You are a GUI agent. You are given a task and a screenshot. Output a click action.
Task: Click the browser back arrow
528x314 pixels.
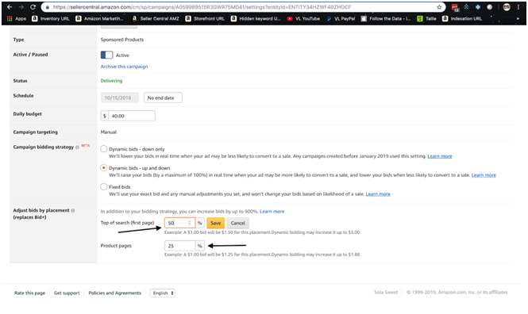click(10, 7)
